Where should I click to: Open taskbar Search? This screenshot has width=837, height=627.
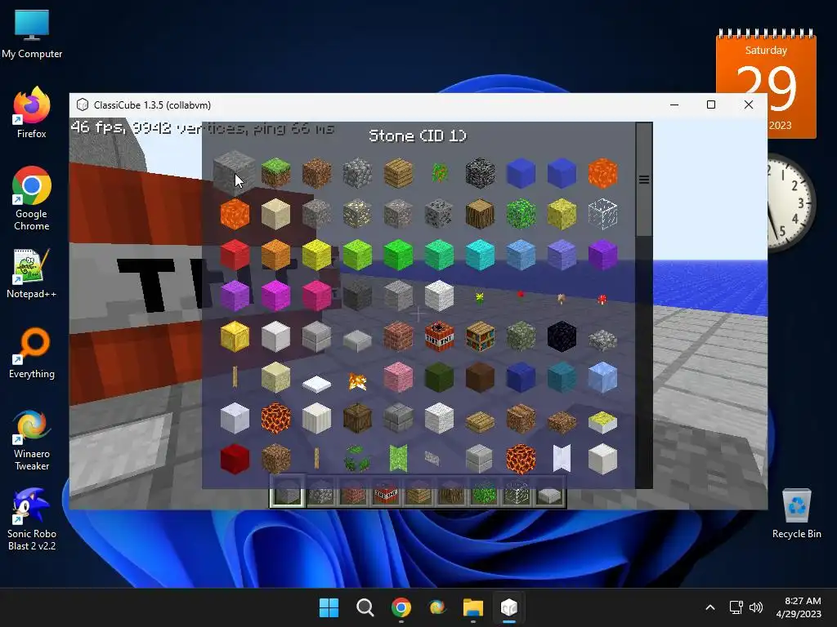click(x=365, y=607)
